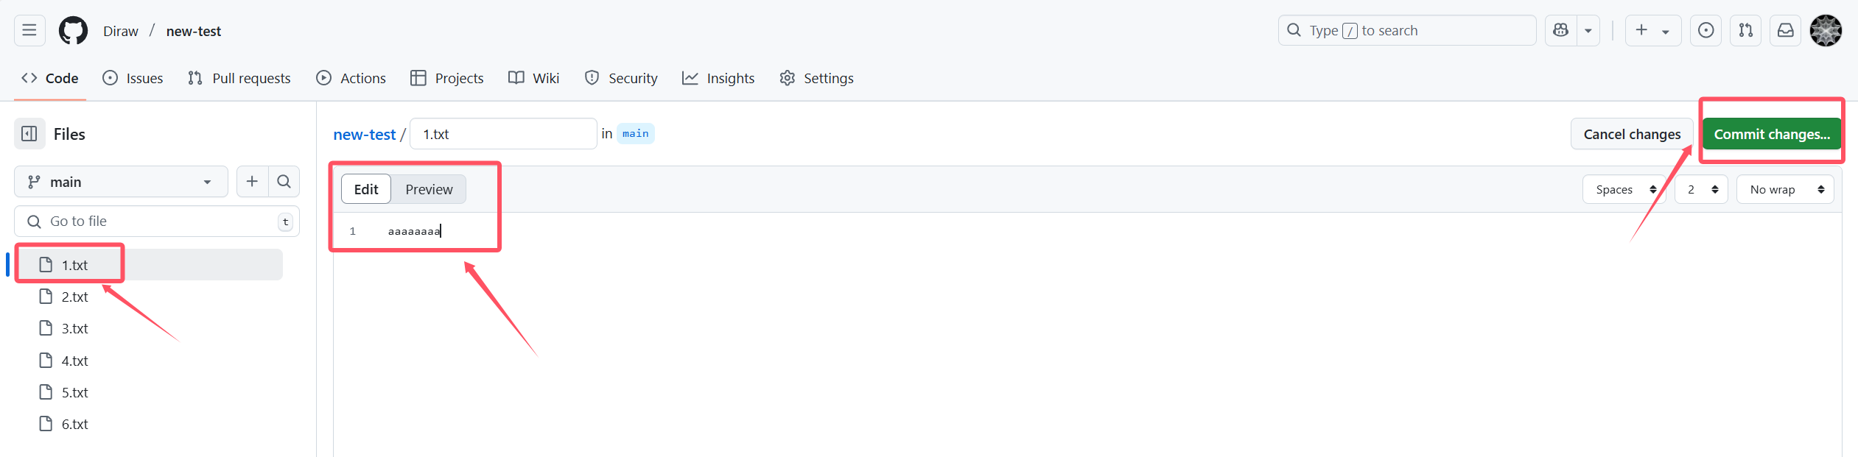
Task: View pull requests via header icon
Action: click(x=1746, y=30)
